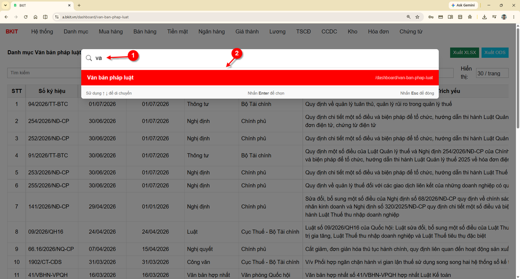The image size is (520, 279).
Task: Open the browser home page
Action: (36, 17)
